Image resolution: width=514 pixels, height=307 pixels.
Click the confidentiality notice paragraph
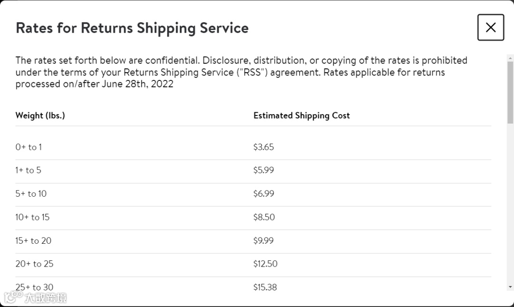tap(241, 72)
